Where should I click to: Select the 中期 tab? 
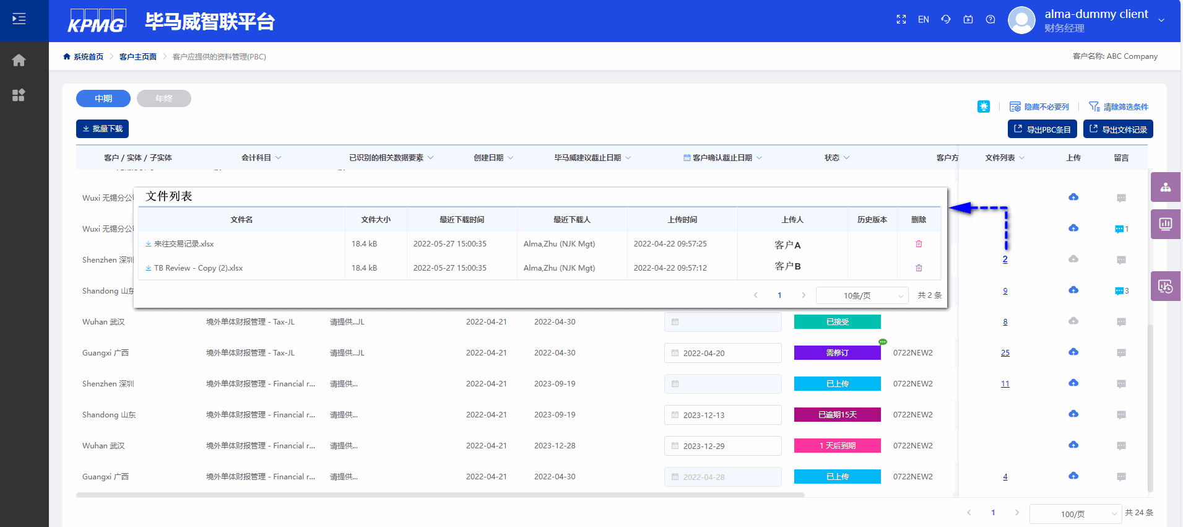pyautogui.click(x=103, y=98)
